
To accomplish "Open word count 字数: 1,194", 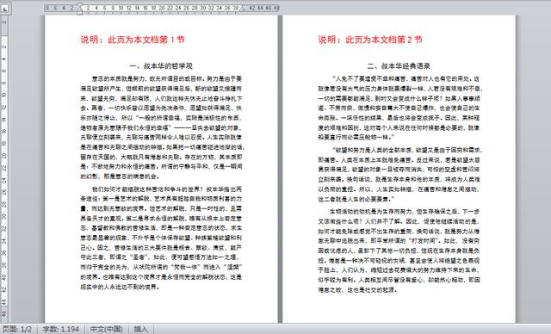I will [60, 329].
